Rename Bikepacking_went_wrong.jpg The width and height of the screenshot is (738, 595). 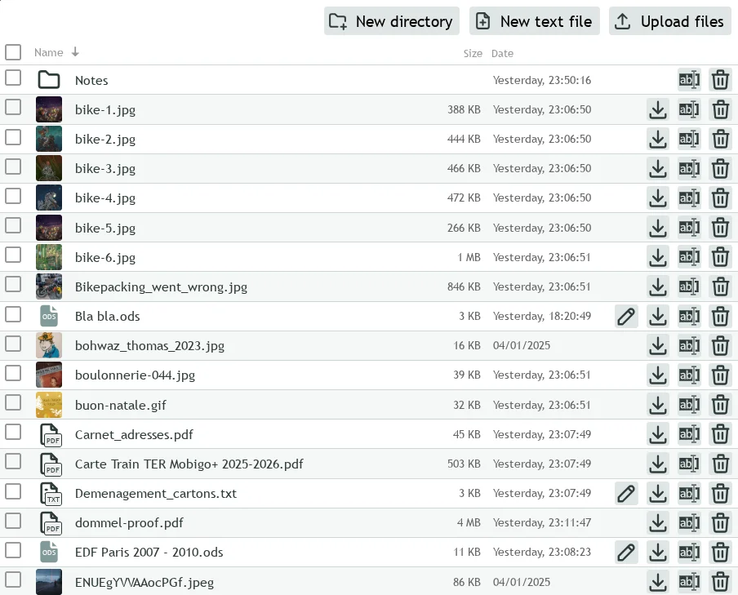pyautogui.click(x=689, y=286)
